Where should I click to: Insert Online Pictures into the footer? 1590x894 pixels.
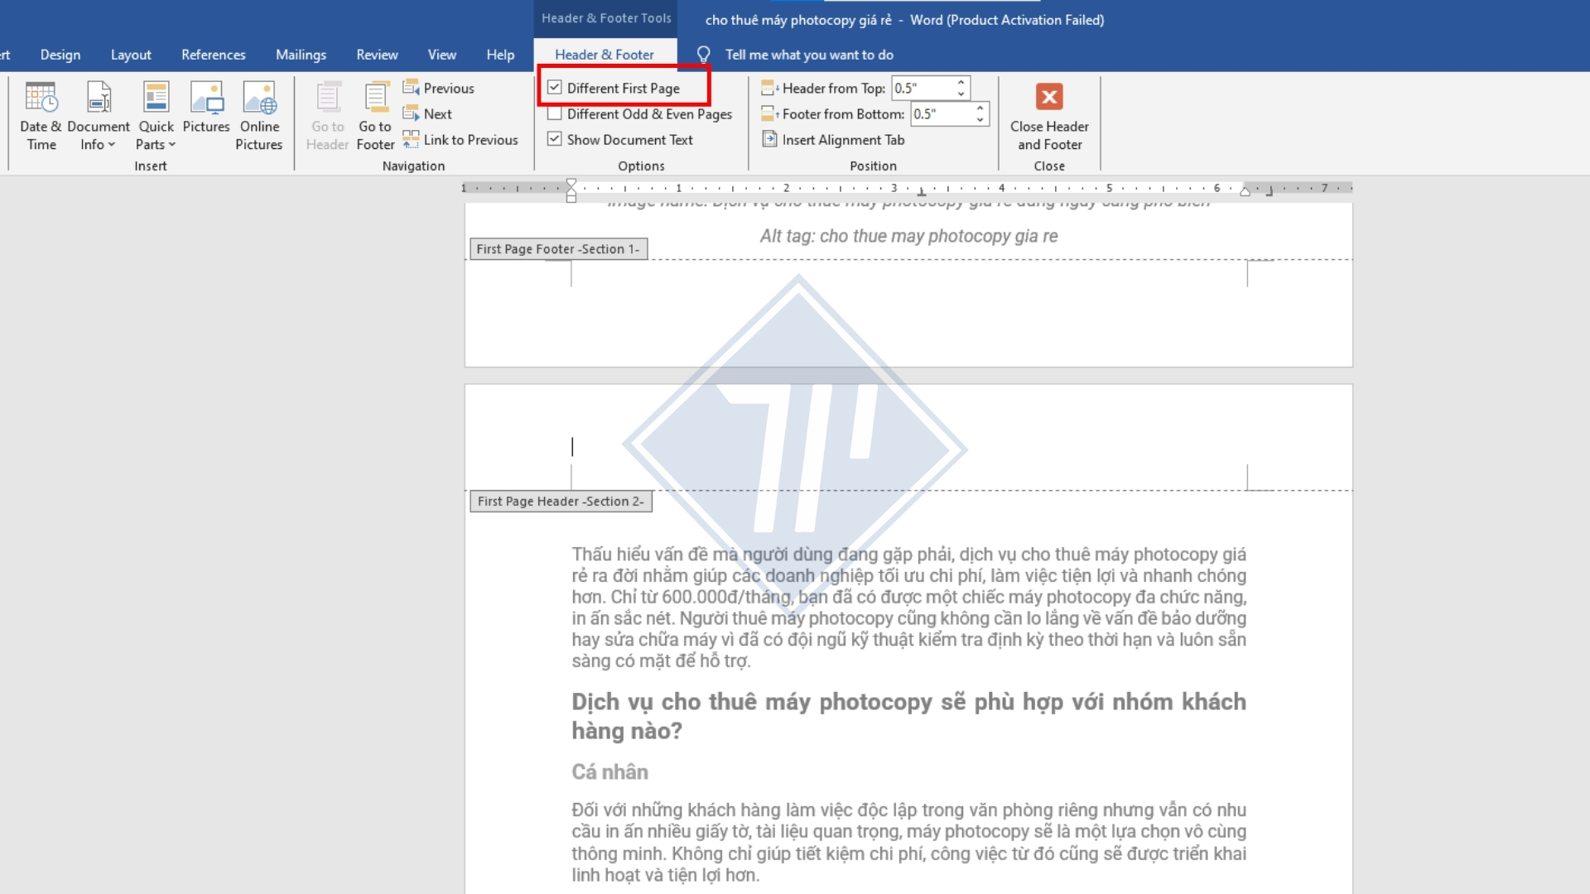coord(259,116)
